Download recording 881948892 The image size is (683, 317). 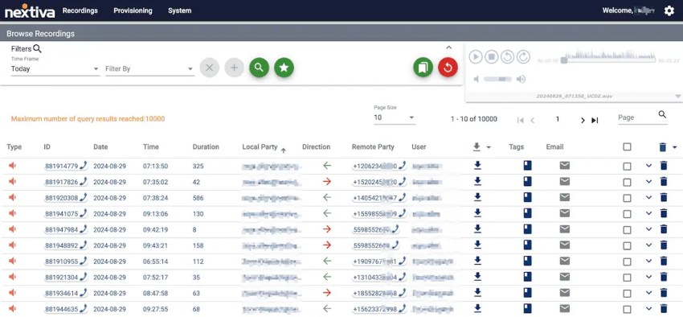[477, 245]
